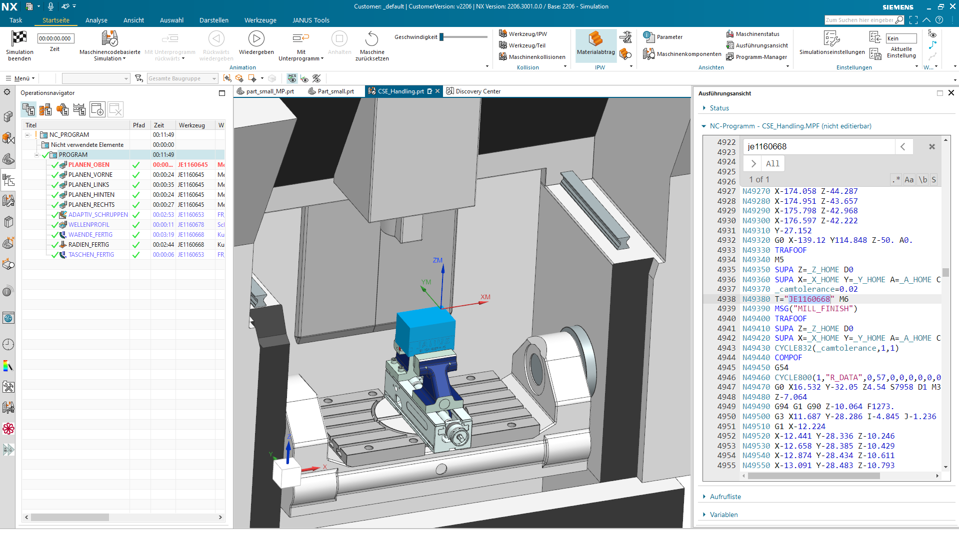
Task: Open the resource bar settings gear
Action: point(7,92)
